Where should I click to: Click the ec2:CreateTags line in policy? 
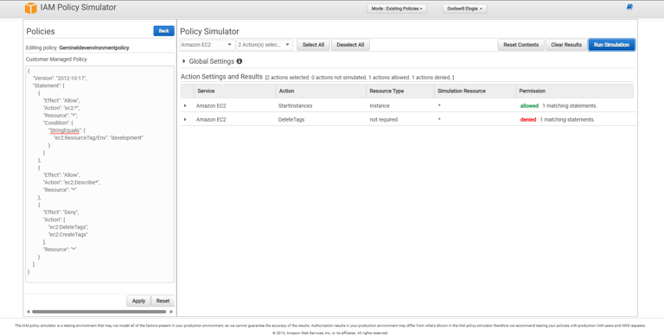(68, 234)
